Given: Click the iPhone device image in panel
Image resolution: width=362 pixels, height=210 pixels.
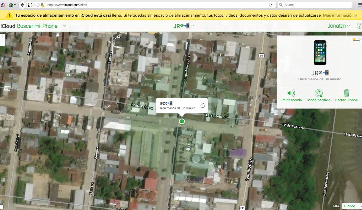Looking at the screenshot, I should pos(320,52).
